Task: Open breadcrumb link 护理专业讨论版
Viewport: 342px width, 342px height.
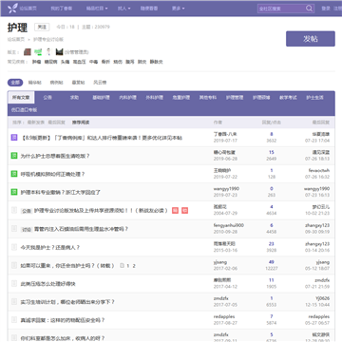Action: [48, 40]
